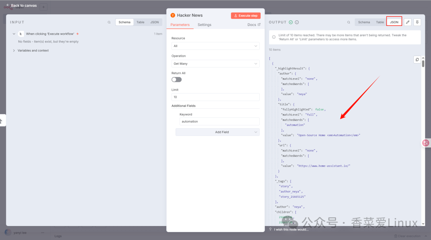Screen dimensions: 431x240
Task: Click the output info icon
Action: click(297, 22)
